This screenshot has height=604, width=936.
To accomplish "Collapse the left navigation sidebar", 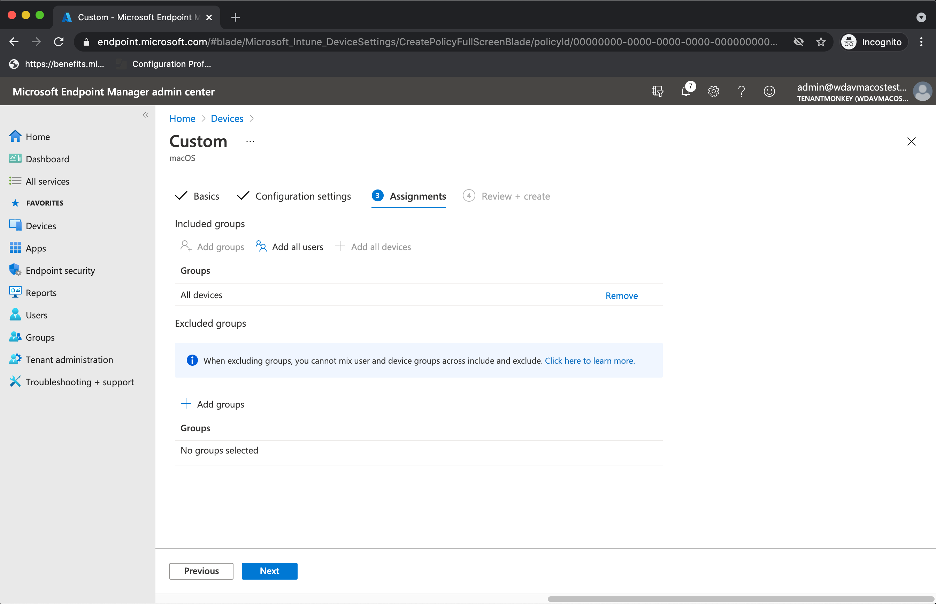I will coord(146,115).
